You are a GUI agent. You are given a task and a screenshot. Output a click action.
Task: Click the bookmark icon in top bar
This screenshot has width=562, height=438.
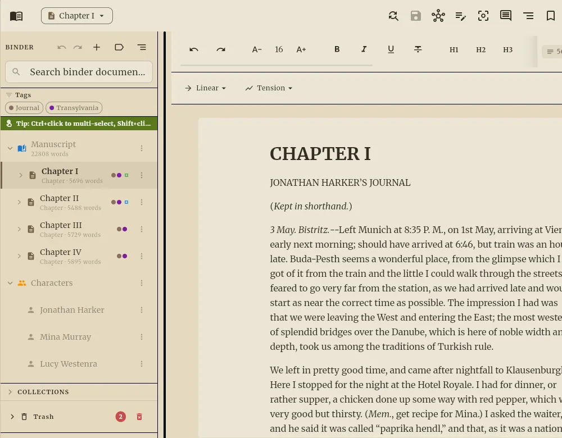551,16
